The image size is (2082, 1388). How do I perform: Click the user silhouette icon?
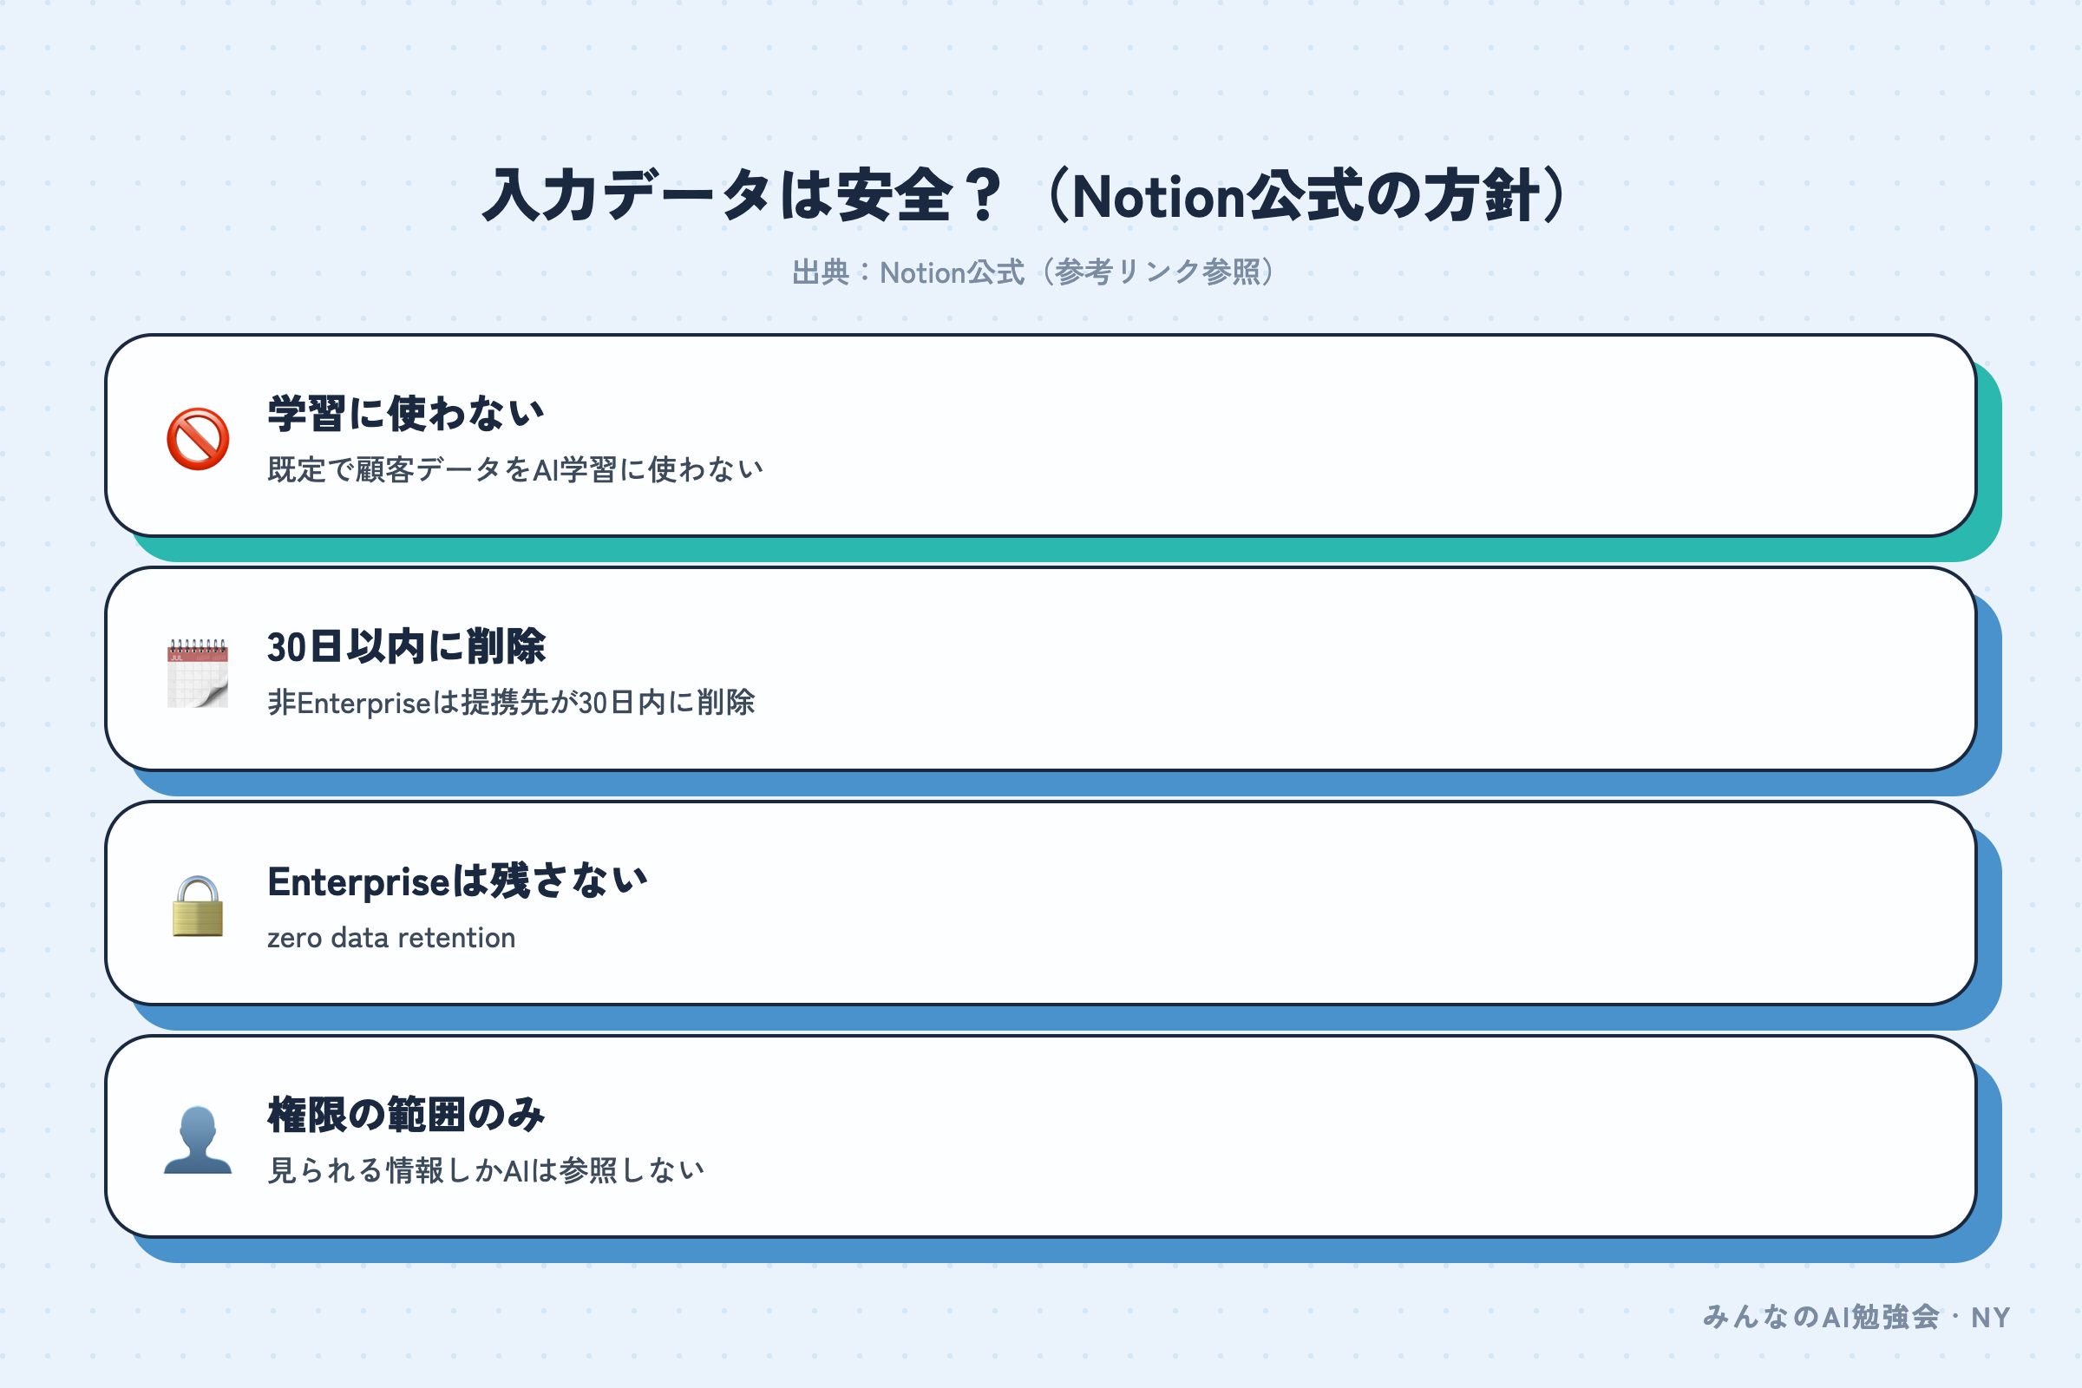(199, 1140)
